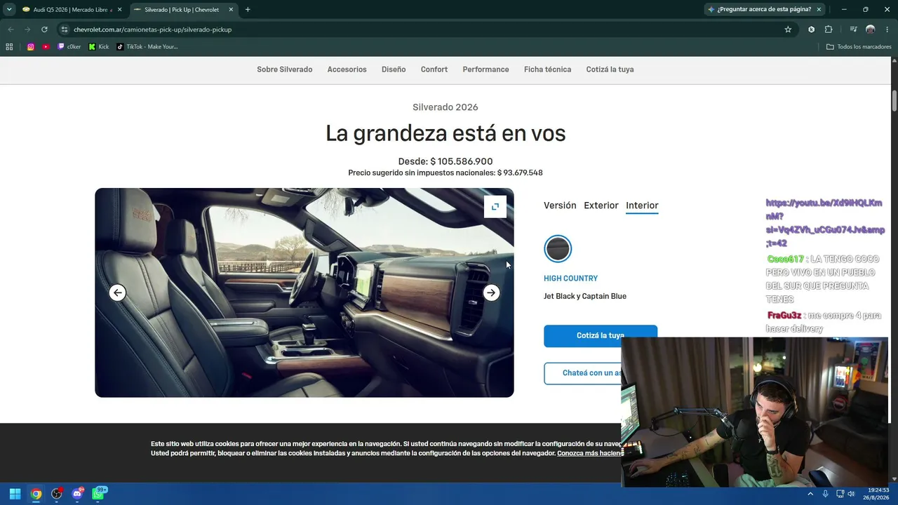Show next interior image with right arrow

pyautogui.click(x=491, y=292)
